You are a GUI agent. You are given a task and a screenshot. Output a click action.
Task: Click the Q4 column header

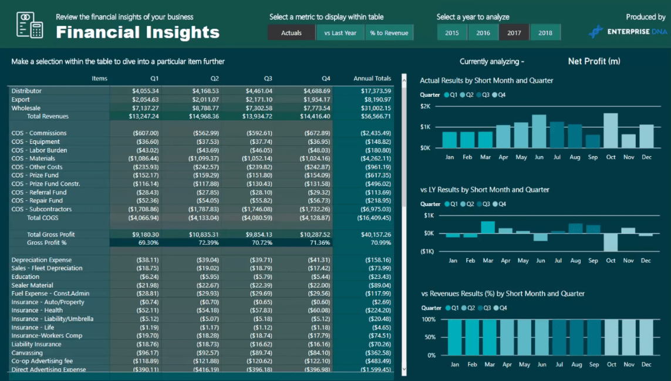[x=326, y=78]
